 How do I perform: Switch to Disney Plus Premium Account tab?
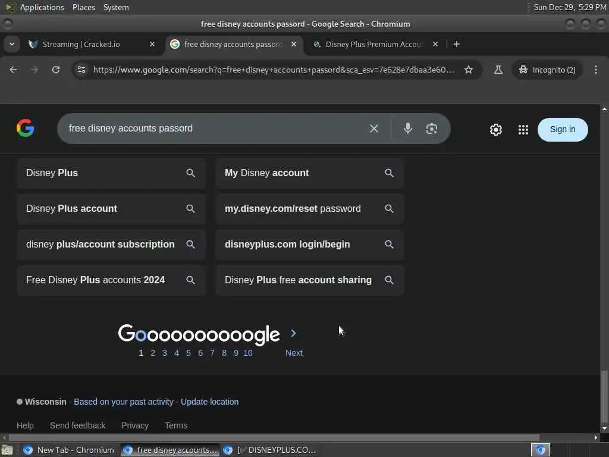[x=375, y=44]
